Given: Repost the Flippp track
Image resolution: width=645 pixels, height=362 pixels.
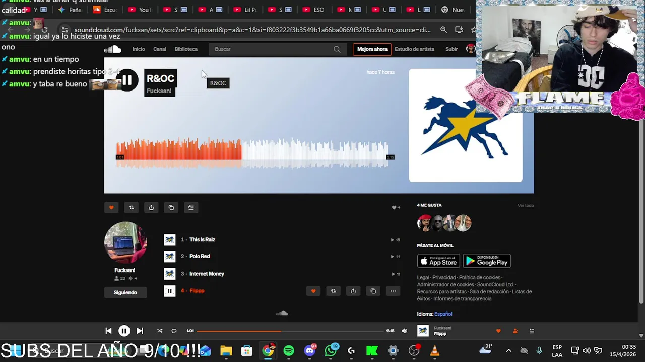Looking at the screenshot, I should pos(333,291).
